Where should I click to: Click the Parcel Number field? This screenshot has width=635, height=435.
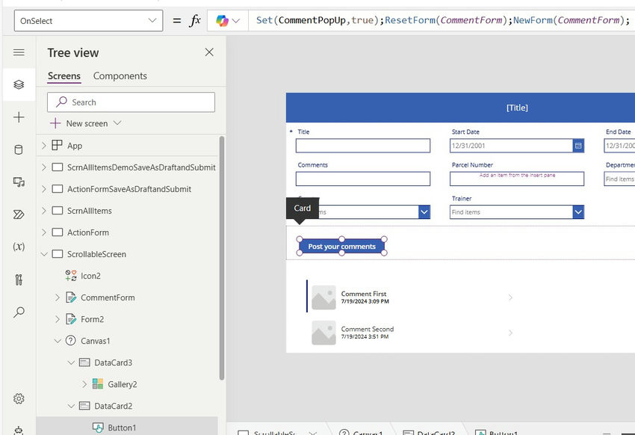coord(517,179)
